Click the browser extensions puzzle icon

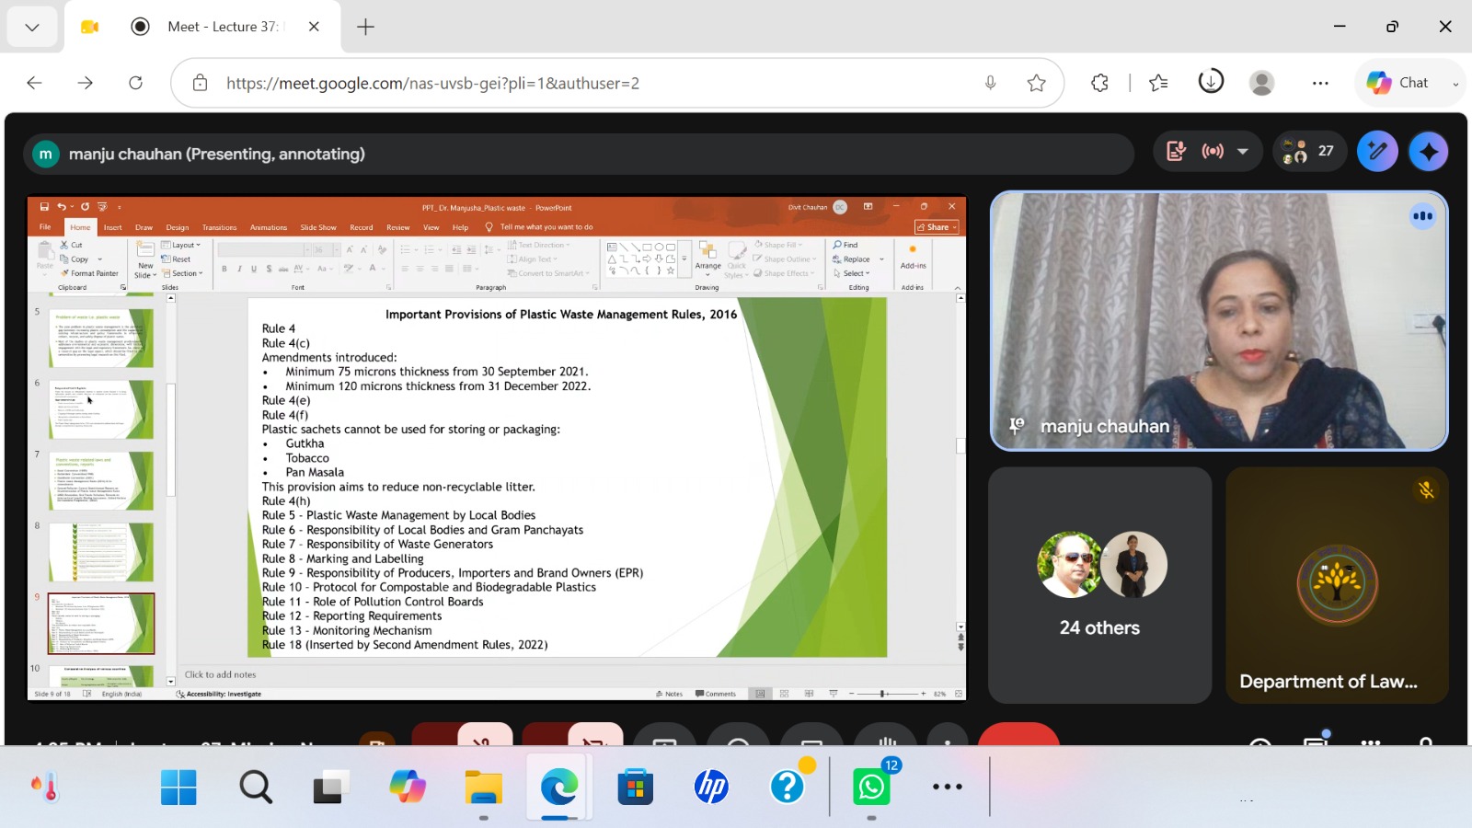(x=1099, y=83)
